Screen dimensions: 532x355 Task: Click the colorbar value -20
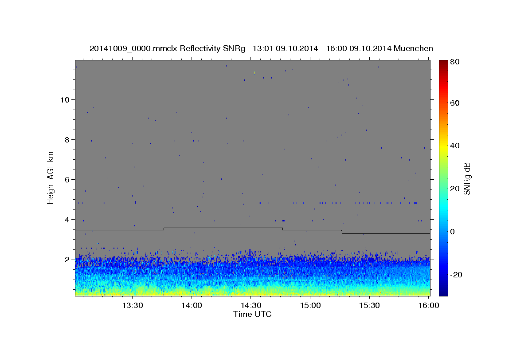456,275
